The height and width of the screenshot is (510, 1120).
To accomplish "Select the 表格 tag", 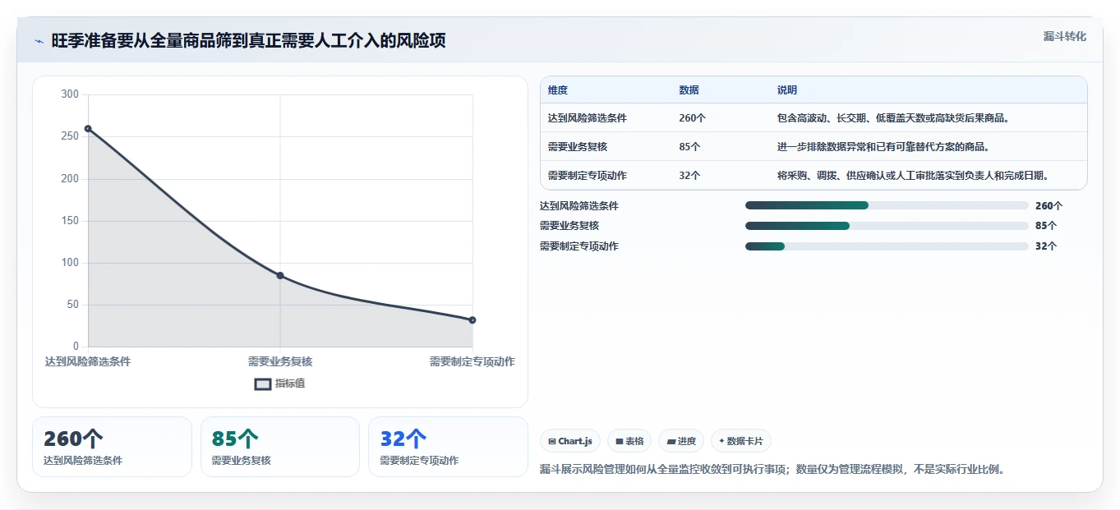I will (x=629, y=441).
